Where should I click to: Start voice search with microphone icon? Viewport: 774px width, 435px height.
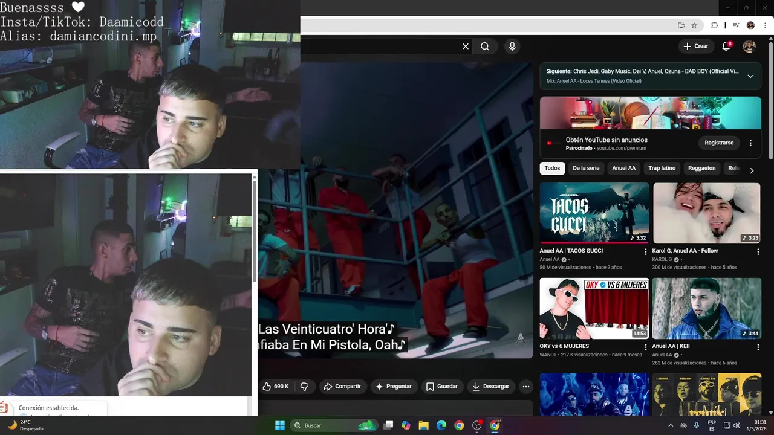click(512, 47)
